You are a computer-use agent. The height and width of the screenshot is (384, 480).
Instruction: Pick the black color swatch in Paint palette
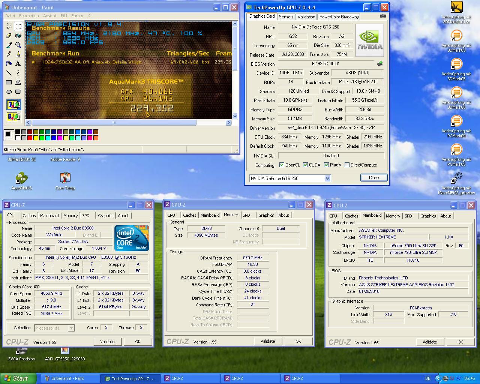point(18,132)
